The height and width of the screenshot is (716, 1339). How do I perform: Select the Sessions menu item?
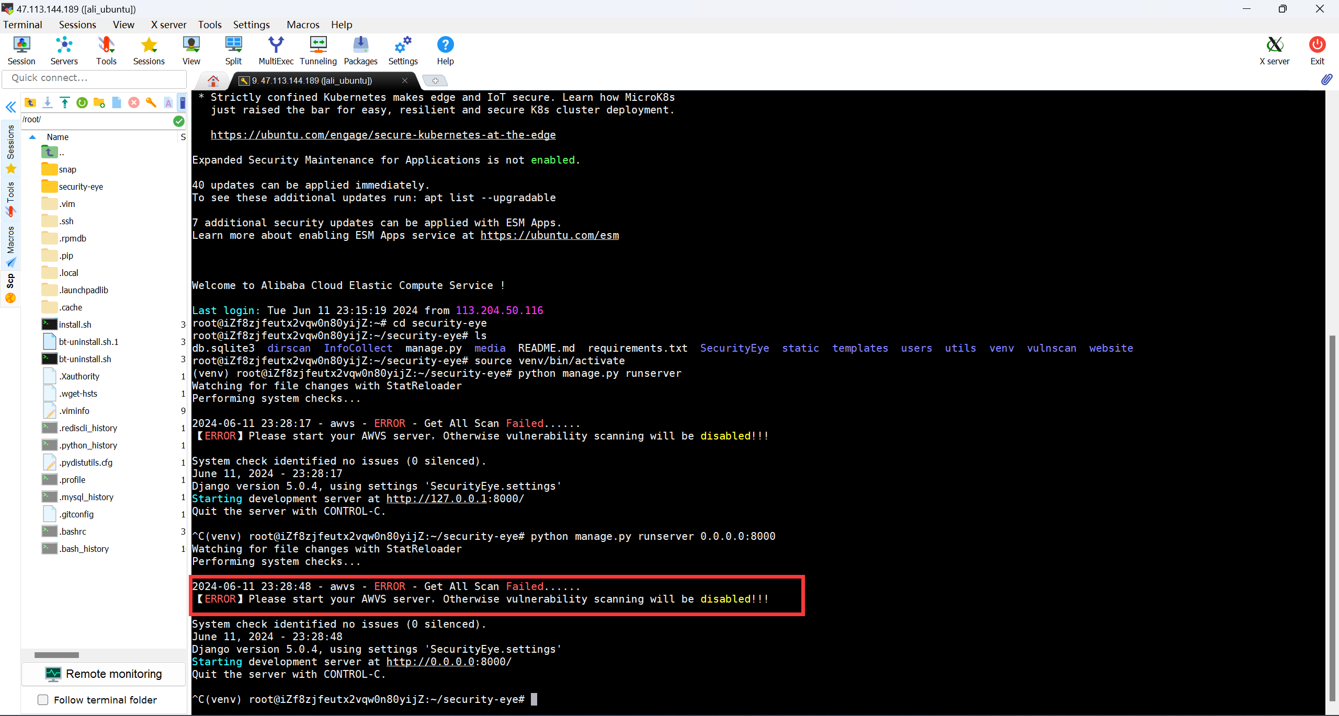[x=77, y=24]
